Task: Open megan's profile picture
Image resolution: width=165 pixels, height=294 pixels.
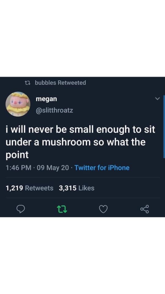Action: [18, 104]
